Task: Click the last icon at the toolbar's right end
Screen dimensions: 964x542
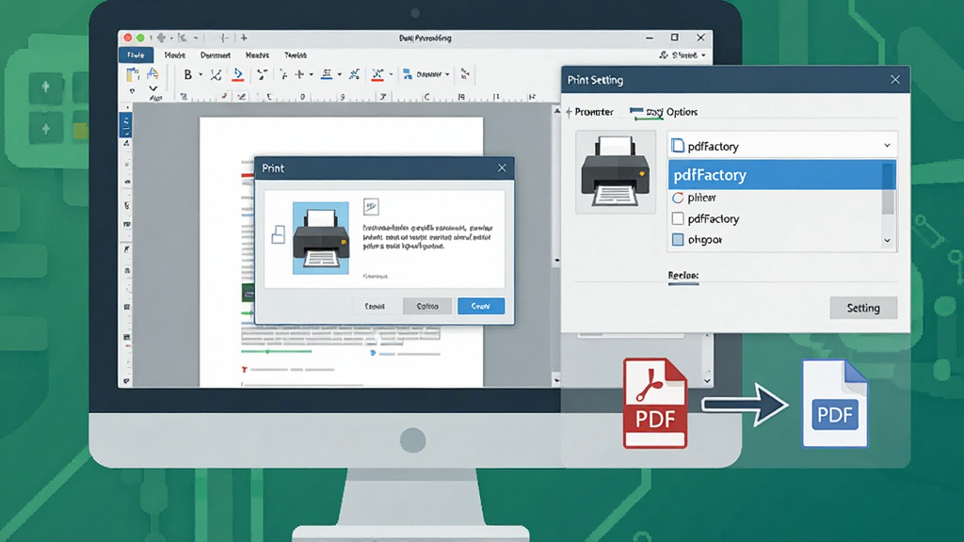Action: click(x=465, y=74)
